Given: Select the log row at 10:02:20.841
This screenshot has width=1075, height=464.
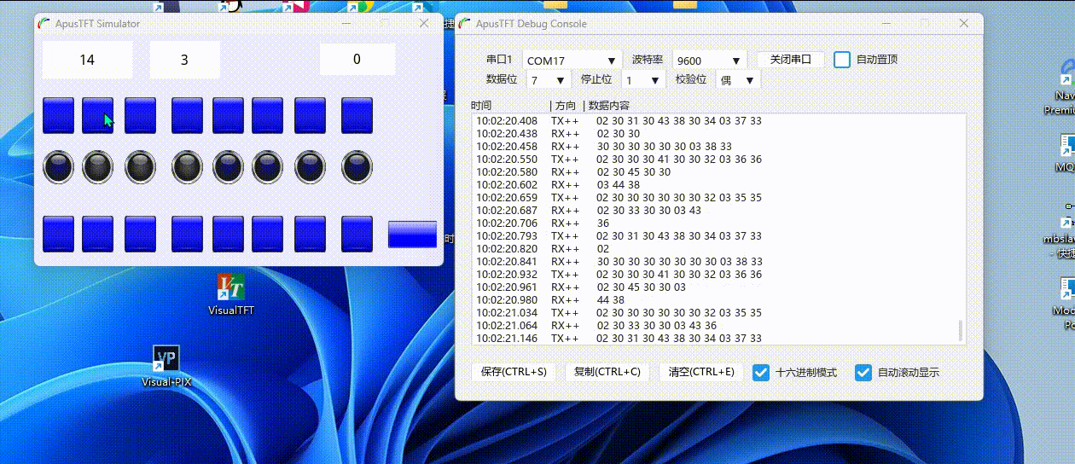Looking at the screenshot, I should click(x=715, y=262).
